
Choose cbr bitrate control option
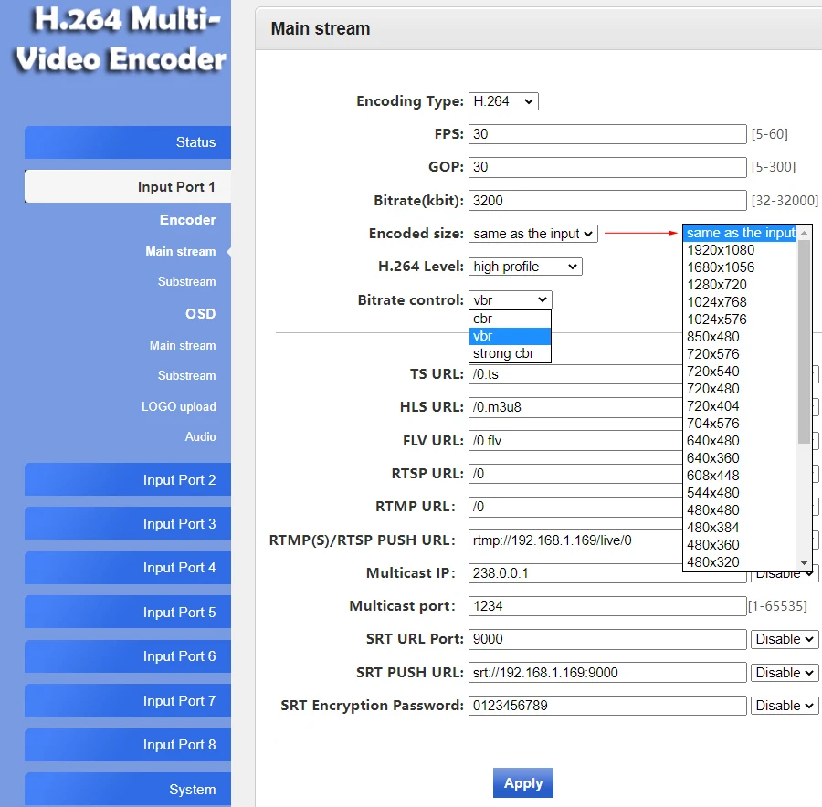[510, 319]
